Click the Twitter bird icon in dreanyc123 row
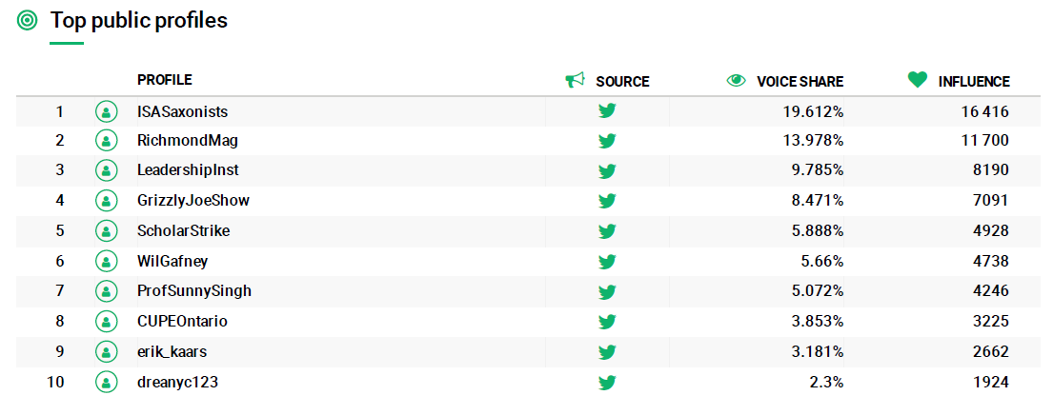 click(607, 384)
